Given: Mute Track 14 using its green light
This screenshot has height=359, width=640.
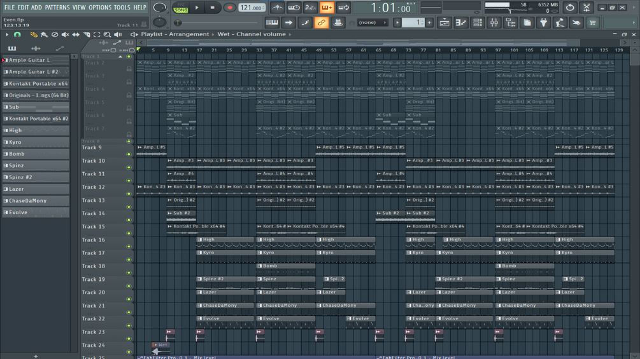Looking at the screenshot, I should tap(129, 220).
